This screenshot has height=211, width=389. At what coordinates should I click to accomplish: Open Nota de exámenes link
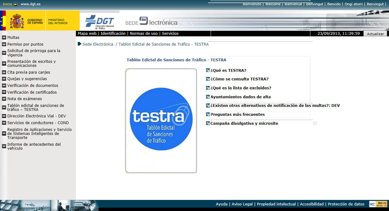[x=25, y=99]
